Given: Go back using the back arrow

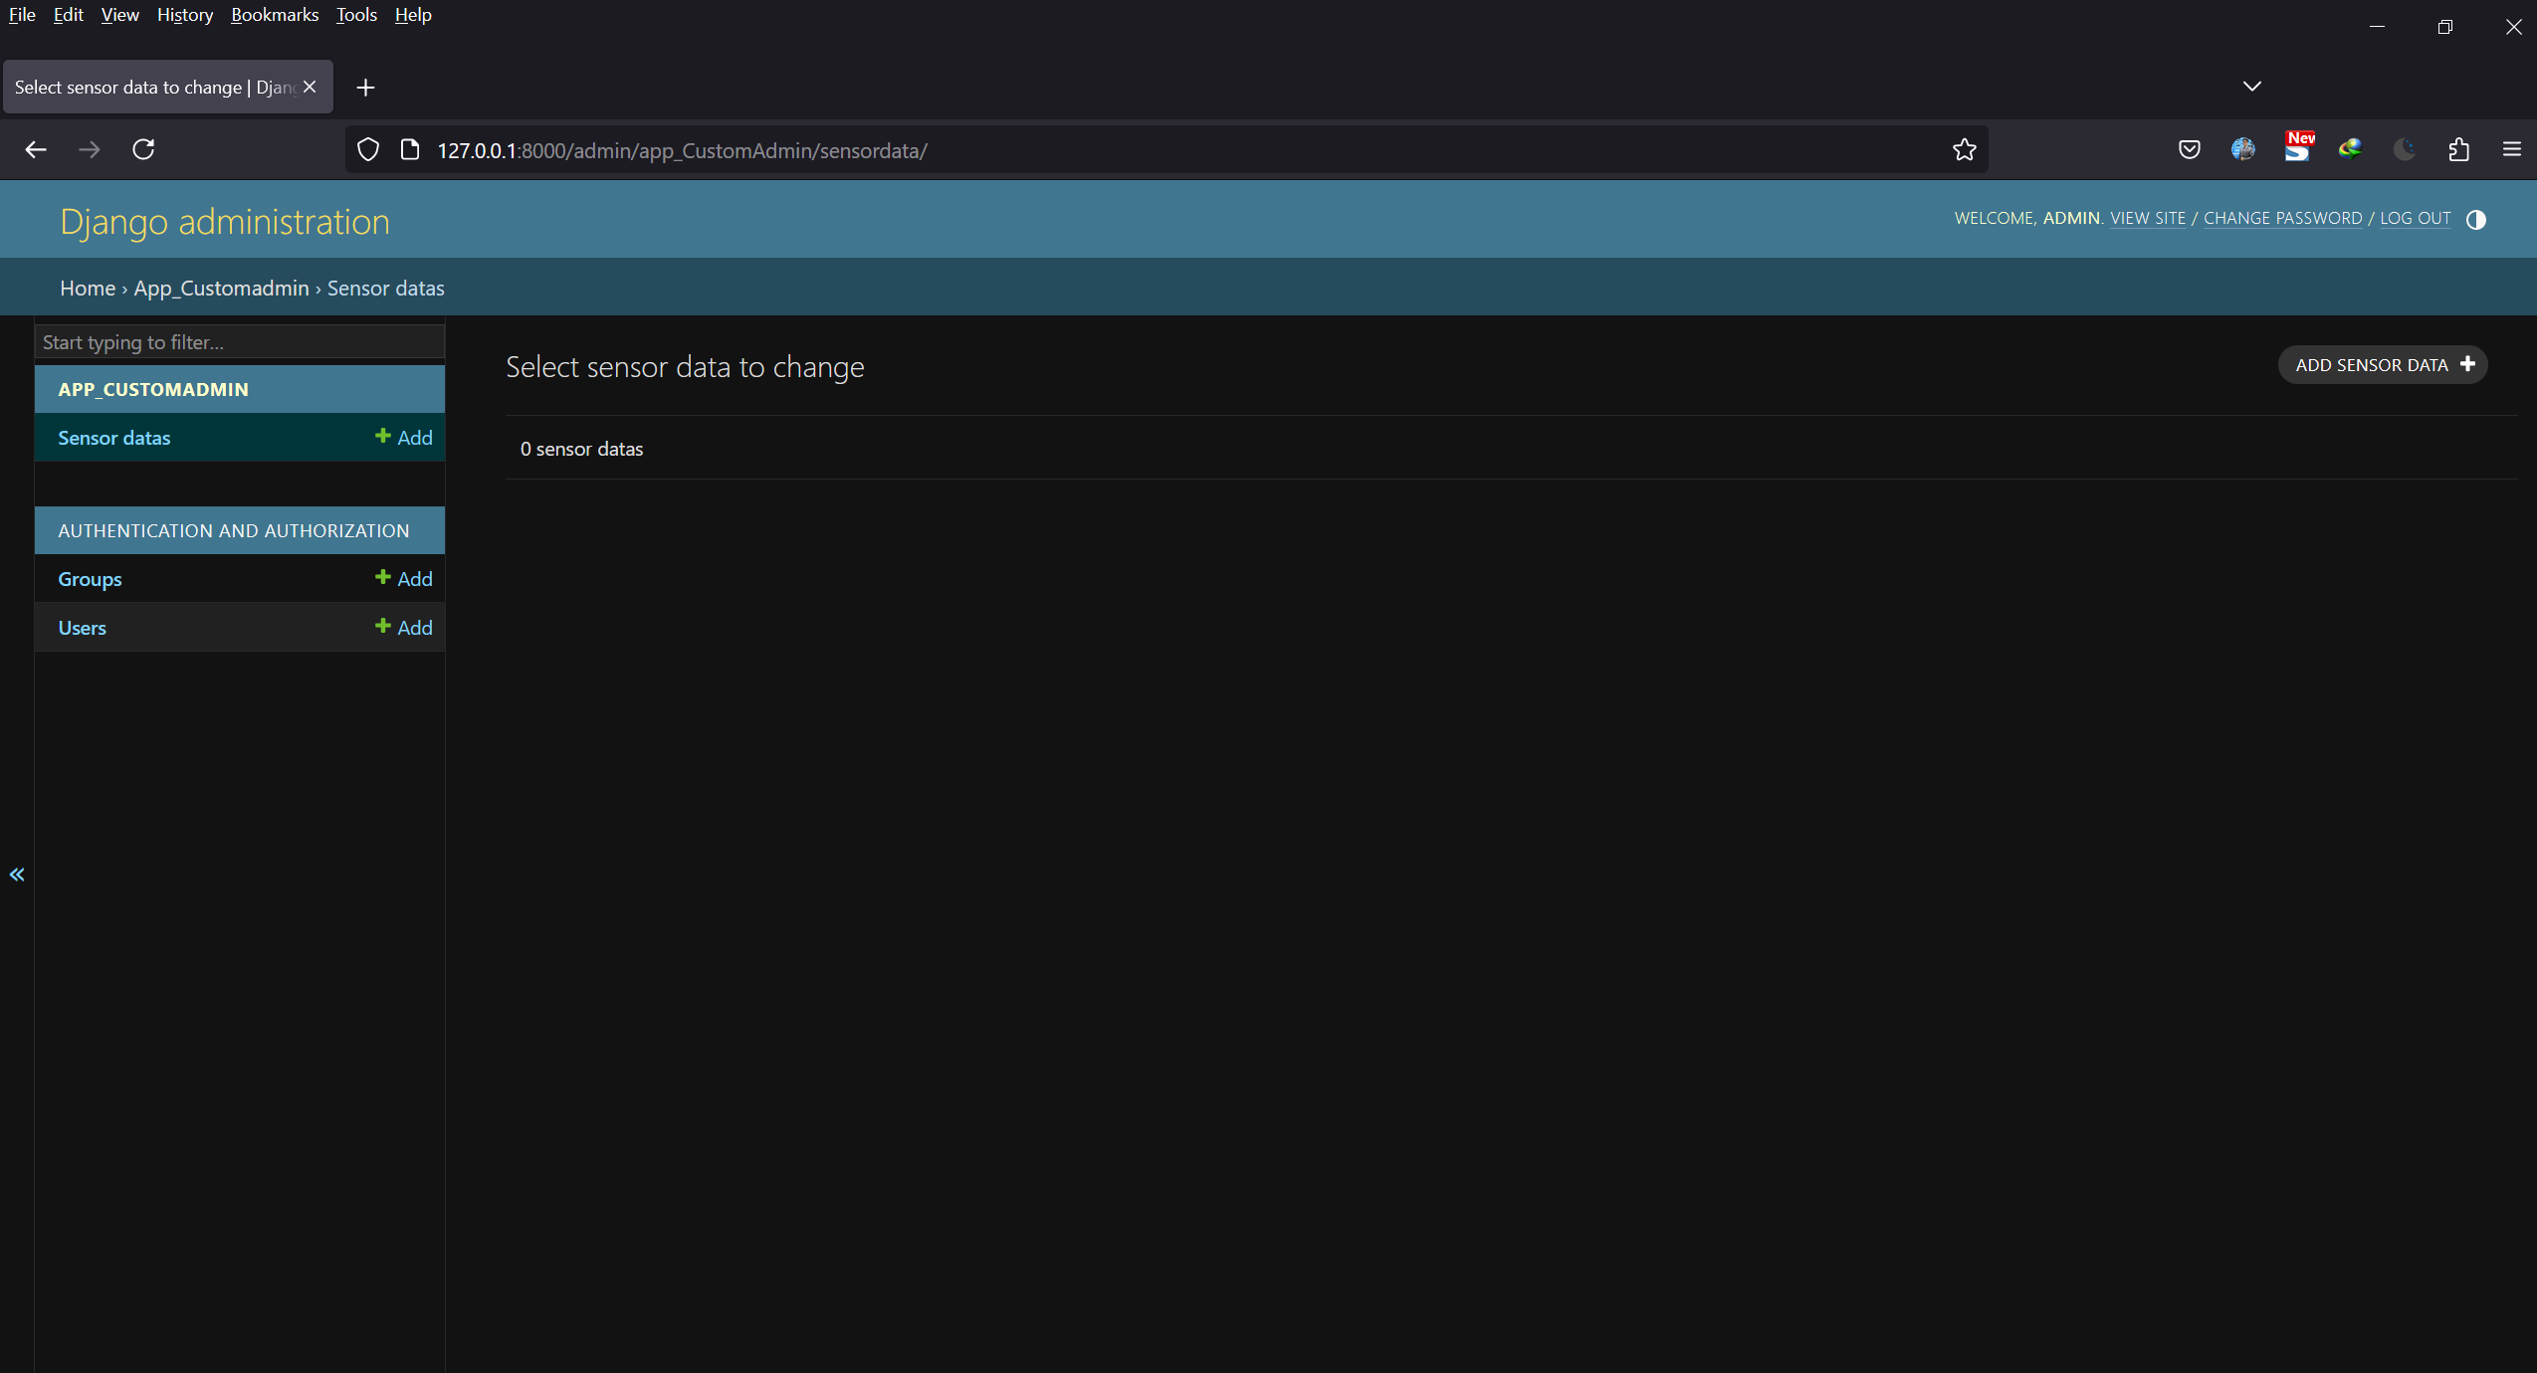Looking at the screenshot, I should [36, 149].
